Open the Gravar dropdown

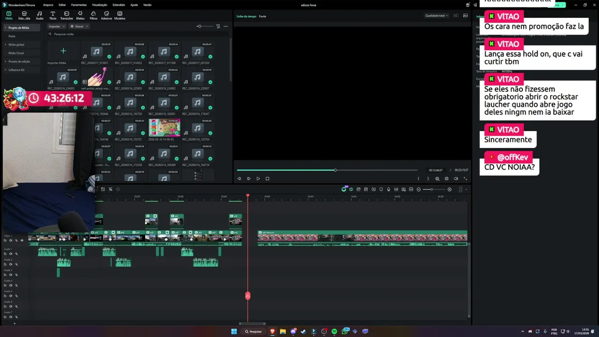pos(79,26)
